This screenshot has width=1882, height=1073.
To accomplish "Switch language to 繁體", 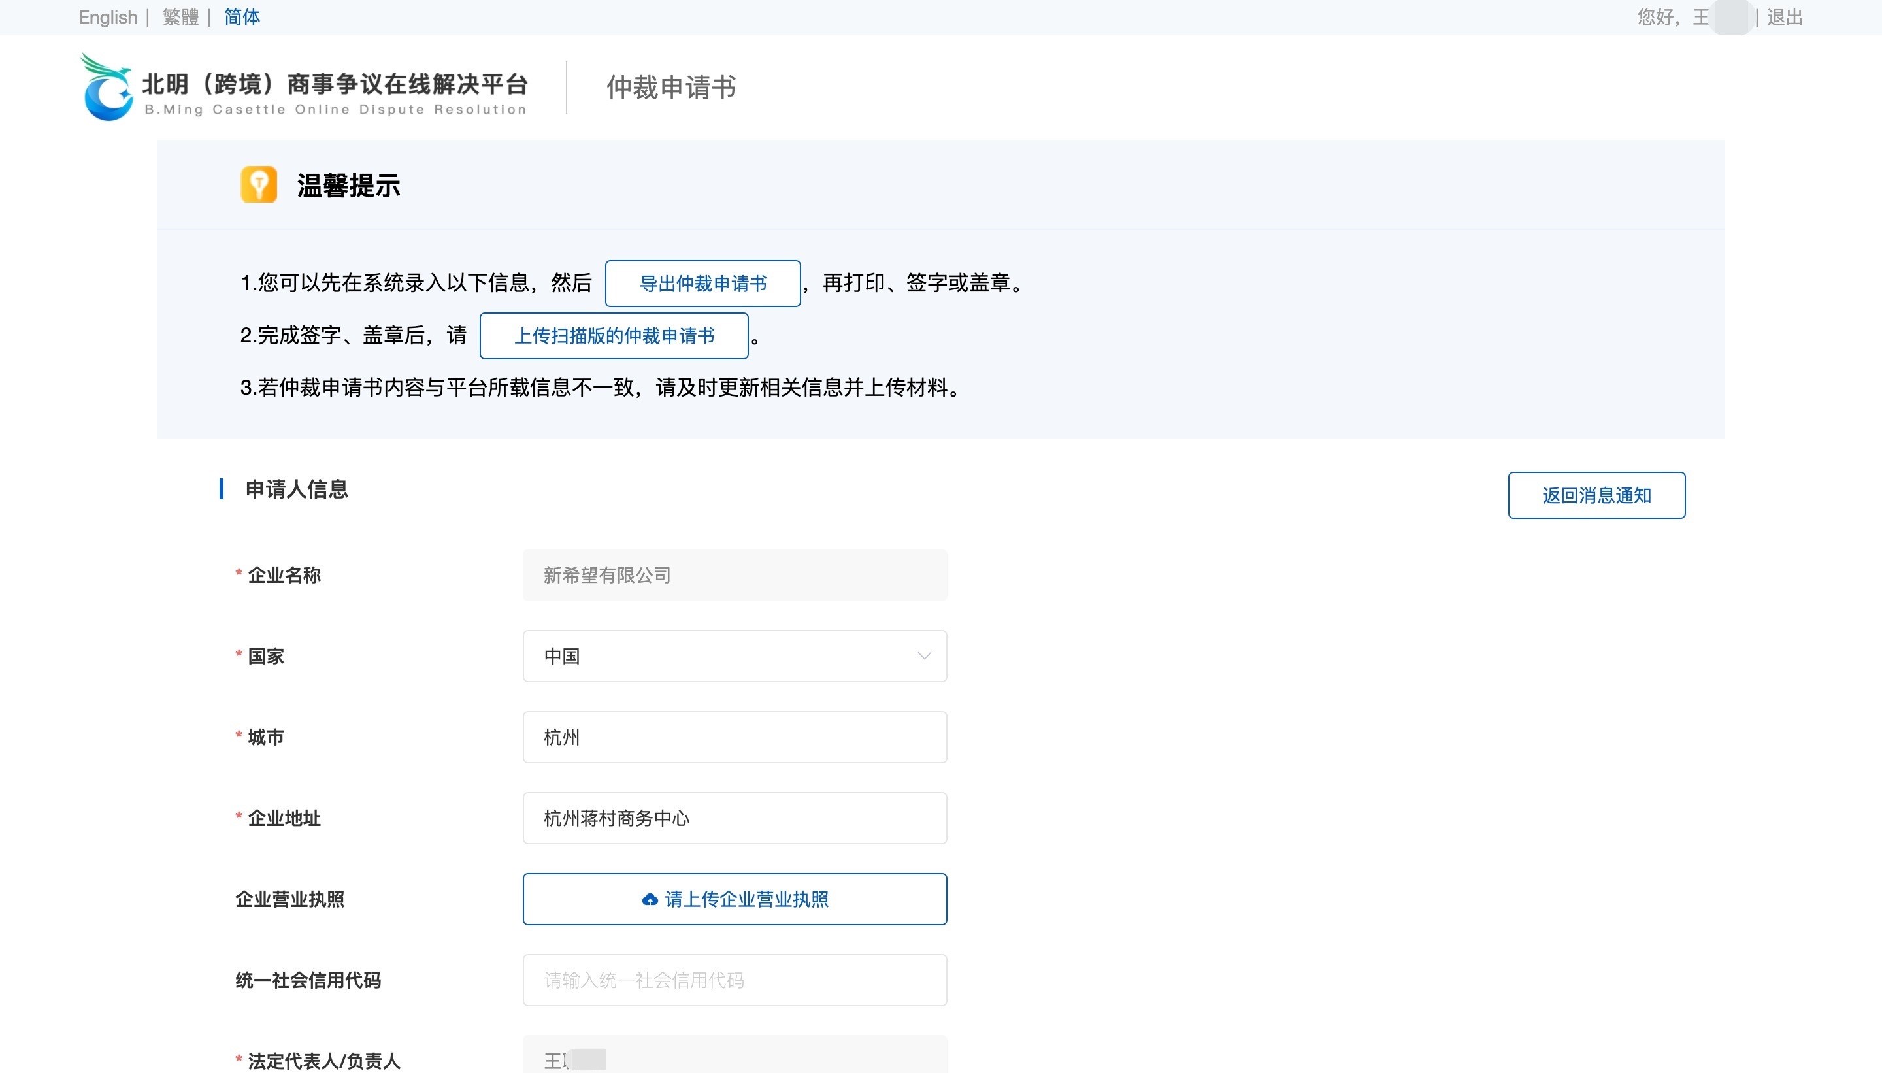I will 180,17.
